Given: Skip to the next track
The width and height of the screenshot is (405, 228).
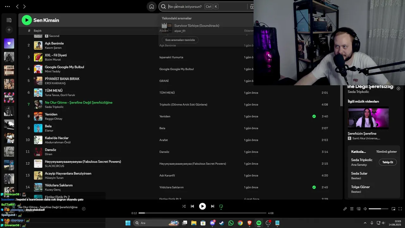Looking at the screenshot, I should coord(213,206).
